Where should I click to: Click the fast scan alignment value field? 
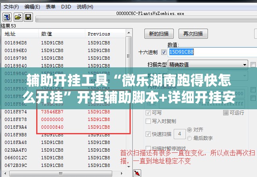180,134
